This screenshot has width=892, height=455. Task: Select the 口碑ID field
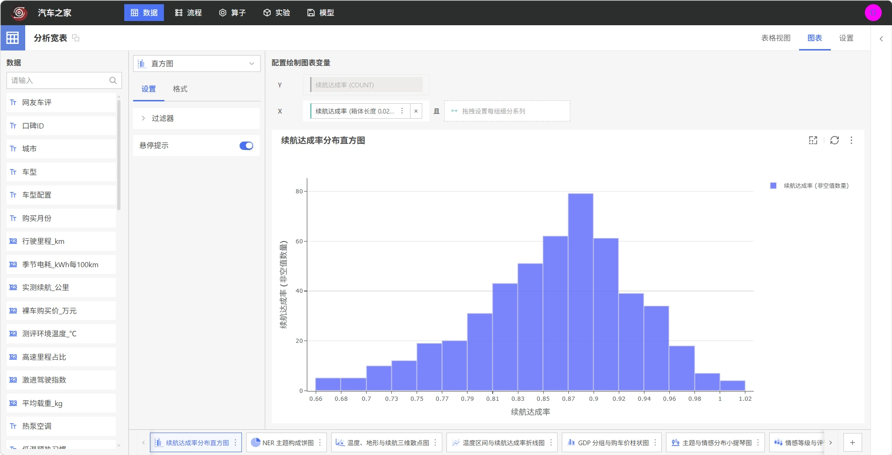[61, 126]
